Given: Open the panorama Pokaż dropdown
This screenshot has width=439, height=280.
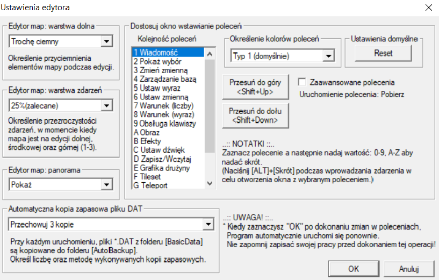Looking at the screenshot, I should pos(106,185).
